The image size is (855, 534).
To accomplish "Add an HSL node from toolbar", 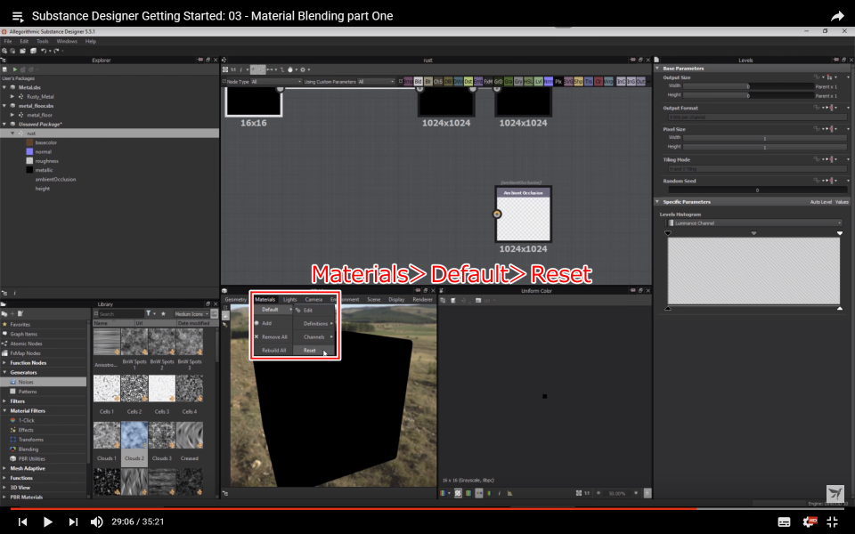I will coord(528,82).
